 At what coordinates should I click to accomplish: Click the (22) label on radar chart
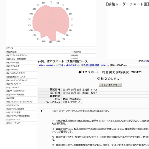(44, 3)
